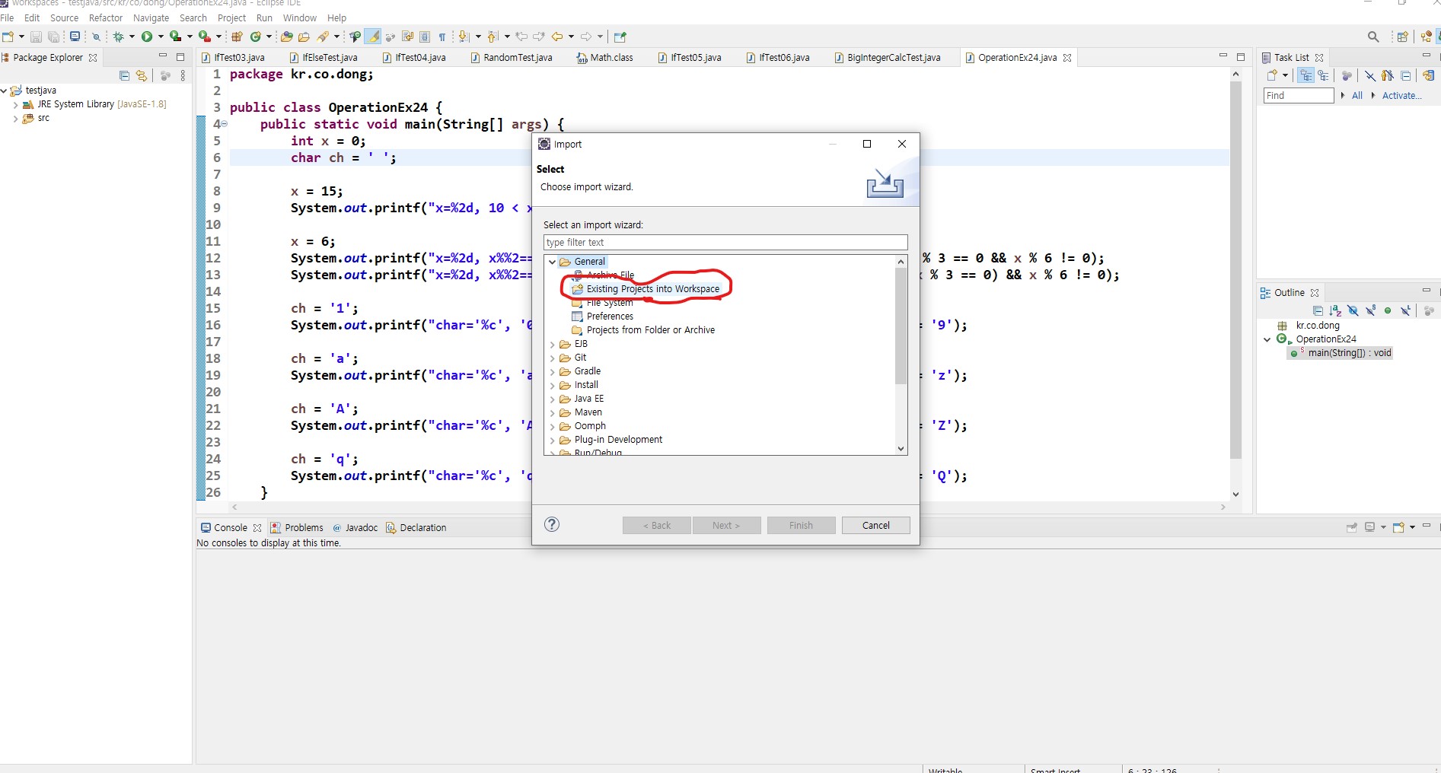The height and width of the screenshot is (773, 1441).
Task: Click All filter link in Task List
Action: tap(1357, 95)
